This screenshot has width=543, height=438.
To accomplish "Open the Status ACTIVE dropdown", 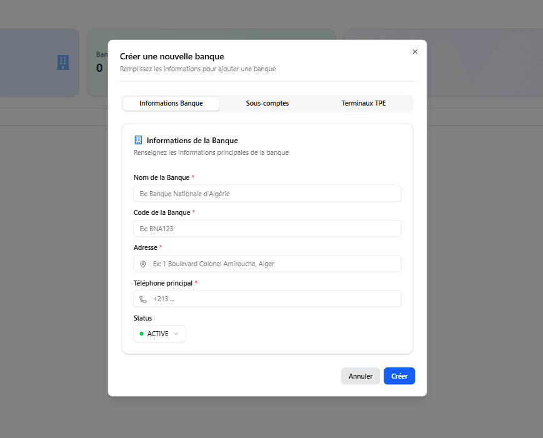I will [159, 334].
